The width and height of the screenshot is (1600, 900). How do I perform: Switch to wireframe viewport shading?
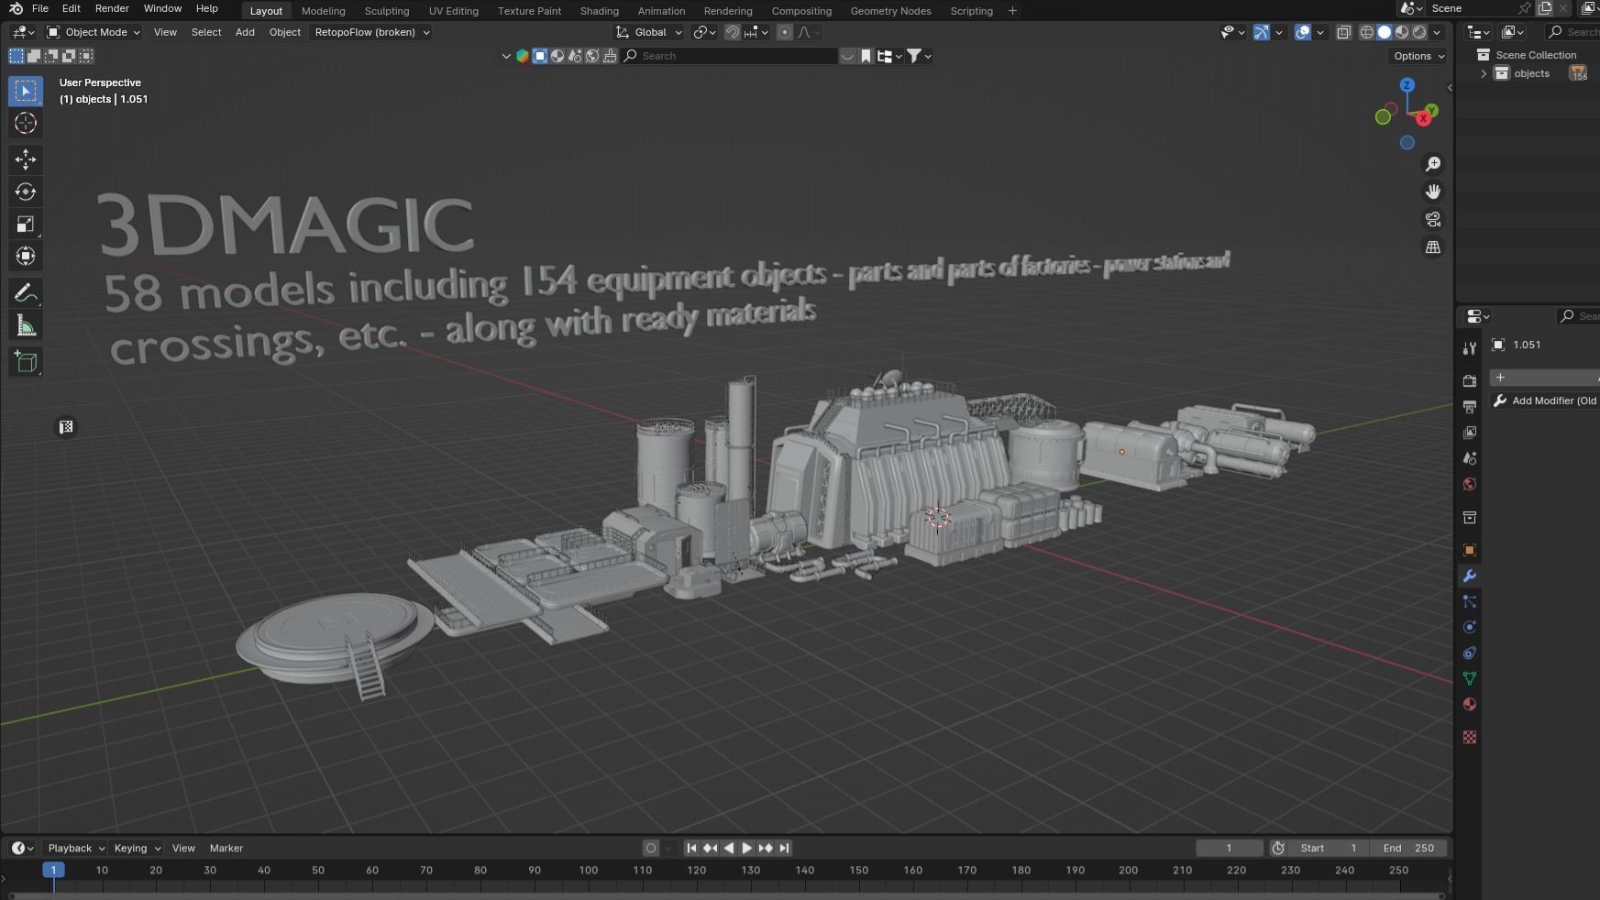tap(1366, 32)
